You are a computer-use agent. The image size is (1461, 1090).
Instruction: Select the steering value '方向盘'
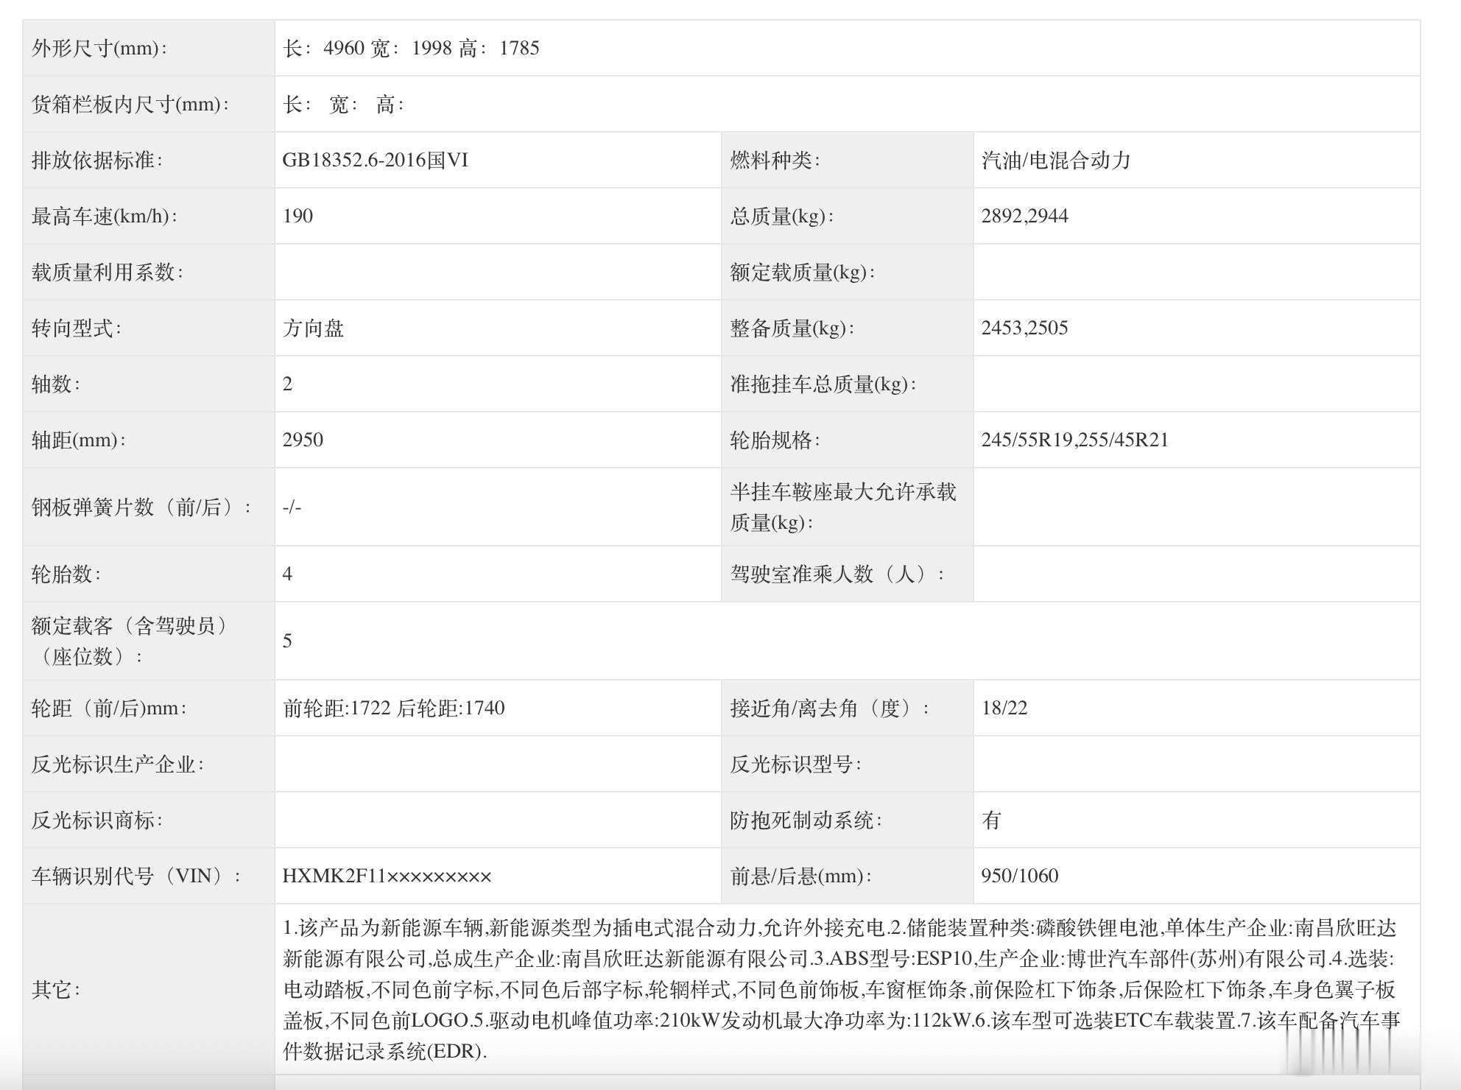tap(313, 328)
